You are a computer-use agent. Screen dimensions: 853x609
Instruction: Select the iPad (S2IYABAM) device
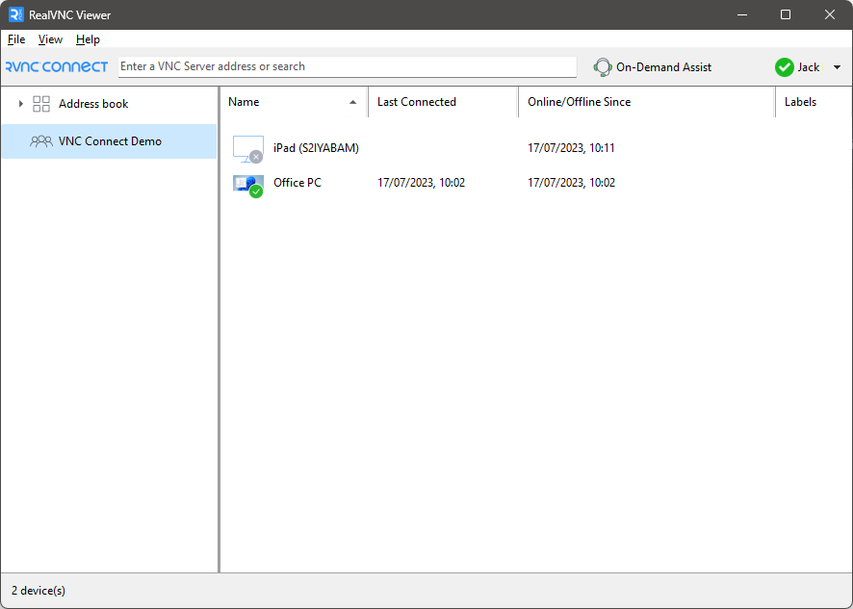[316, 148]
